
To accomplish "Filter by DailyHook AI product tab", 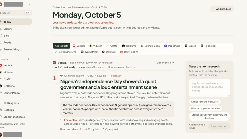I will (x=129, y=52).
